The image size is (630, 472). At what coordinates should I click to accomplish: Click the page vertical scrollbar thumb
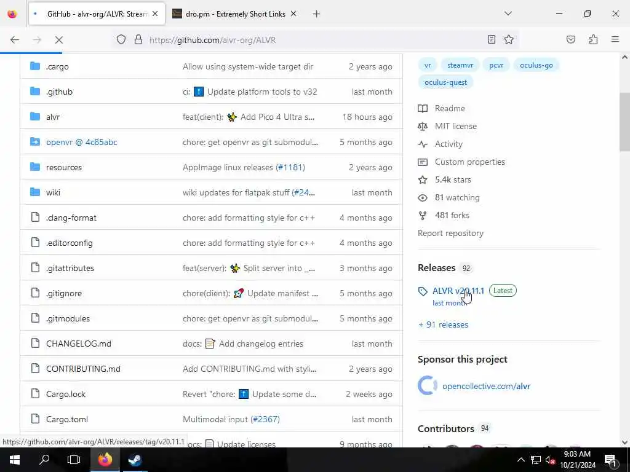[624, 122]
